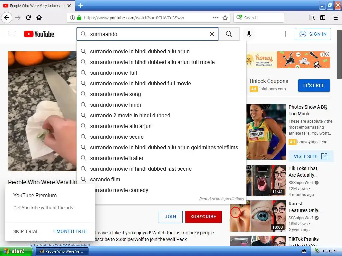The height and width of the screenshot is (256, 342).
Task: Pick suggestion 'surrando movie in hindi dubbed last scene'
Action: pos(161,169)
